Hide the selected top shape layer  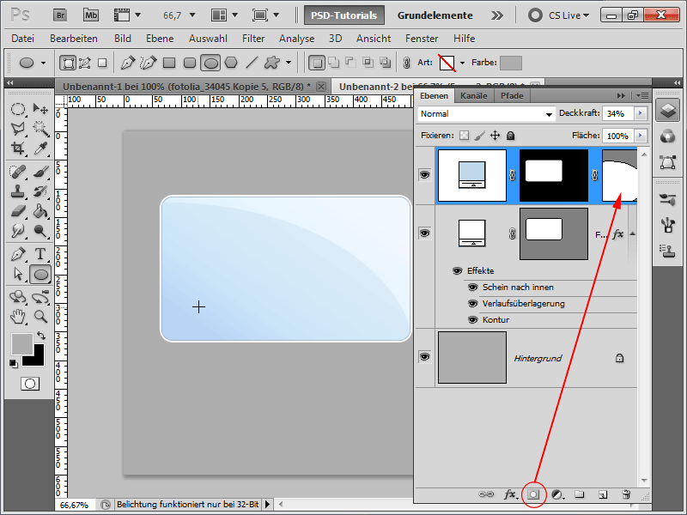point(424,175)
